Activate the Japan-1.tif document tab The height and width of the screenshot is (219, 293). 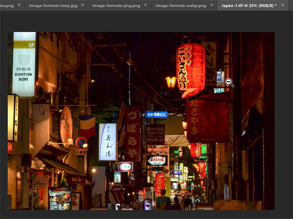(x=249, y=5)
